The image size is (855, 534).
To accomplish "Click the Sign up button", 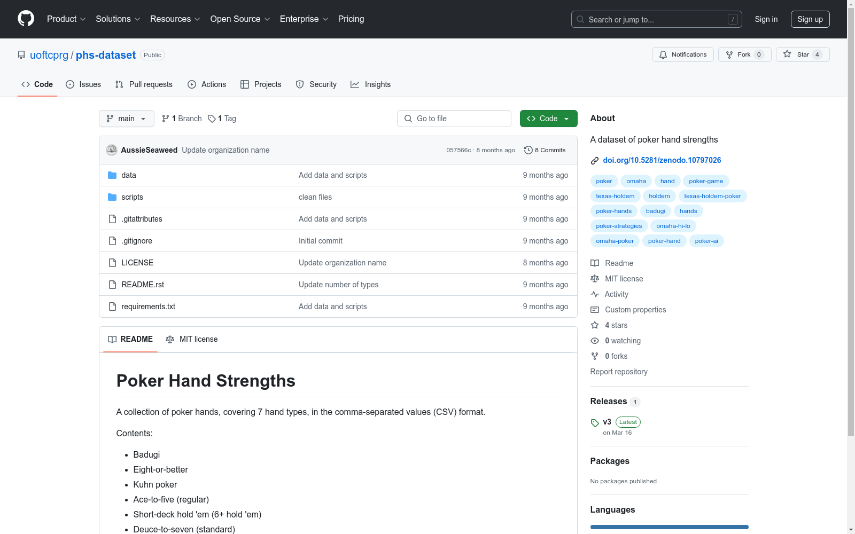I will click(x=810, y=19).
